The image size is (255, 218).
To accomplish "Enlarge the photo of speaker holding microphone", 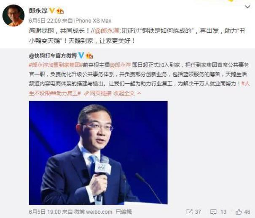I will [x=98, y=153].
